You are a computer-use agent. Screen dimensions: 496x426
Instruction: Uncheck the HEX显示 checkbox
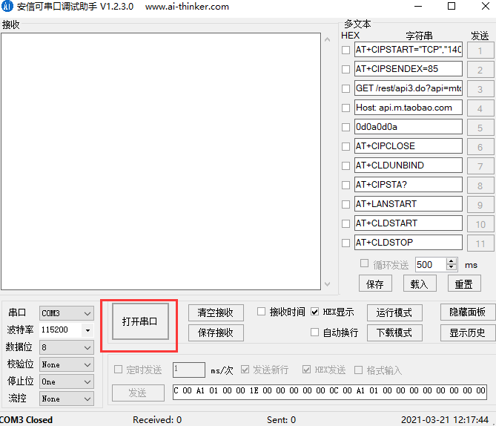[x=314, y=312]
